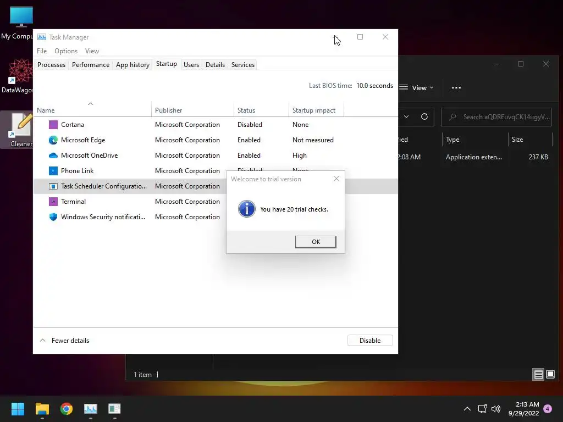Screen dimensions: 563x422
Task: Select the Cortana row name
Action: click(73, 125)
